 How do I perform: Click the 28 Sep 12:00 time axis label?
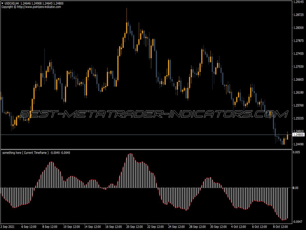[x=197, y=227]
